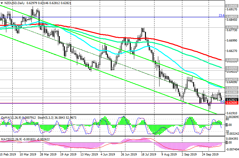Click the 15 Feb 2019 date label

tap(8, 154)
